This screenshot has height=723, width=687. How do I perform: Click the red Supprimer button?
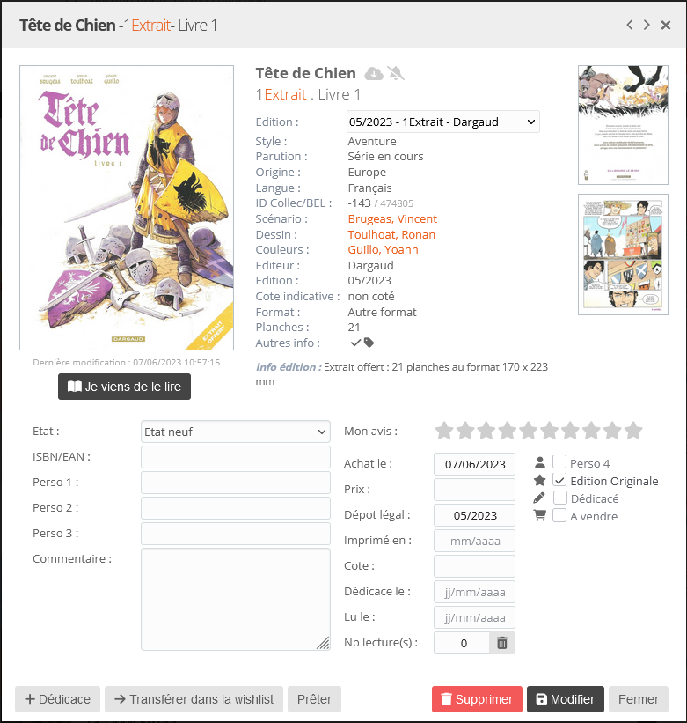pos(477,699)
